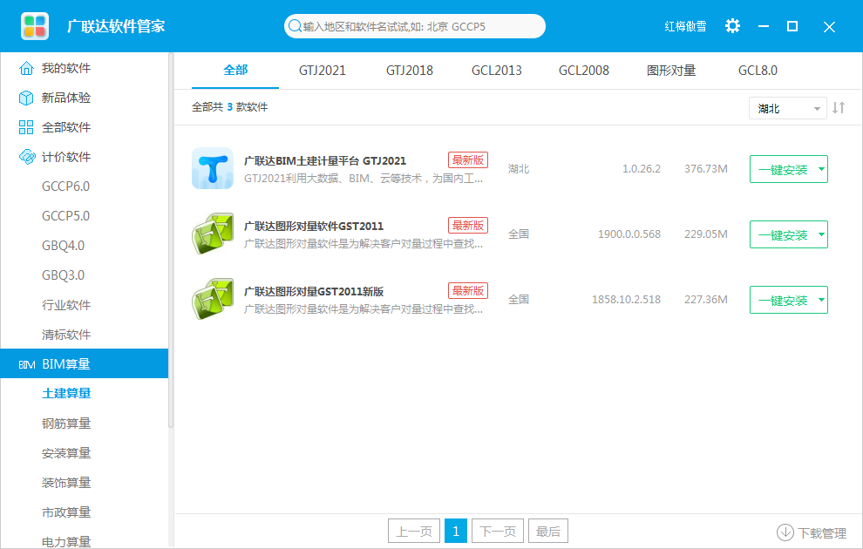Expand install options arrow for GST2011
The width and height of the screenshot is (863, 549).
click(821, 234)
